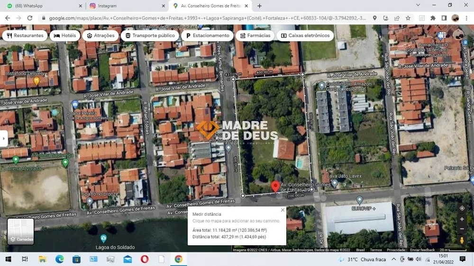The image size is (474, 266).
Task: Click the Lava Jato Lavex map marker
Action: coord(334,183)
